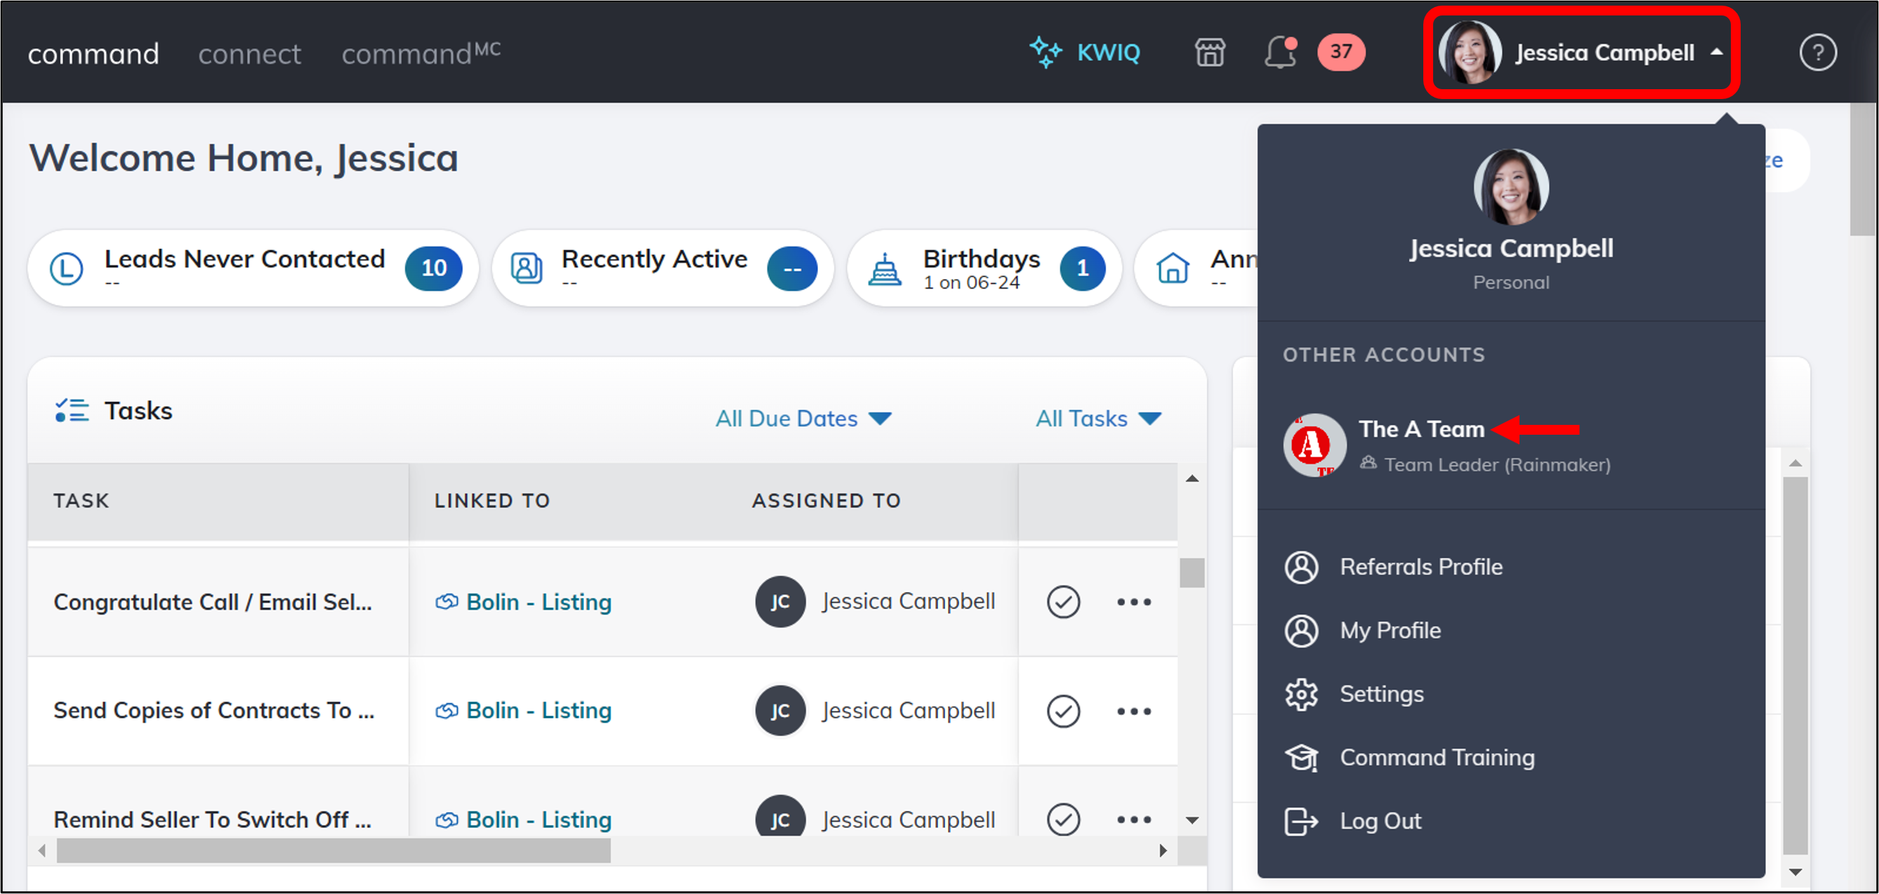Click the Birthdays cake icon
The width and height of the screenshot is (1879, 894).
coord(885,268)
